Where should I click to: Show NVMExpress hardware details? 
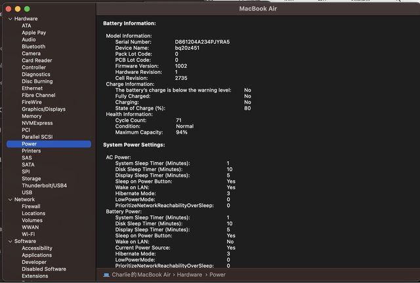[37, 123]
